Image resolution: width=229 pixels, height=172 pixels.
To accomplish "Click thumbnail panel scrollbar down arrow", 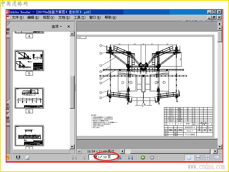I will (x=72, y=147).
